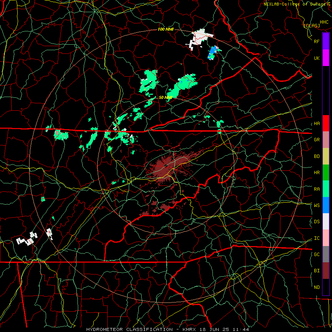Click the IC pink color swatch
The image size is (332, 332).
[326, 238]
